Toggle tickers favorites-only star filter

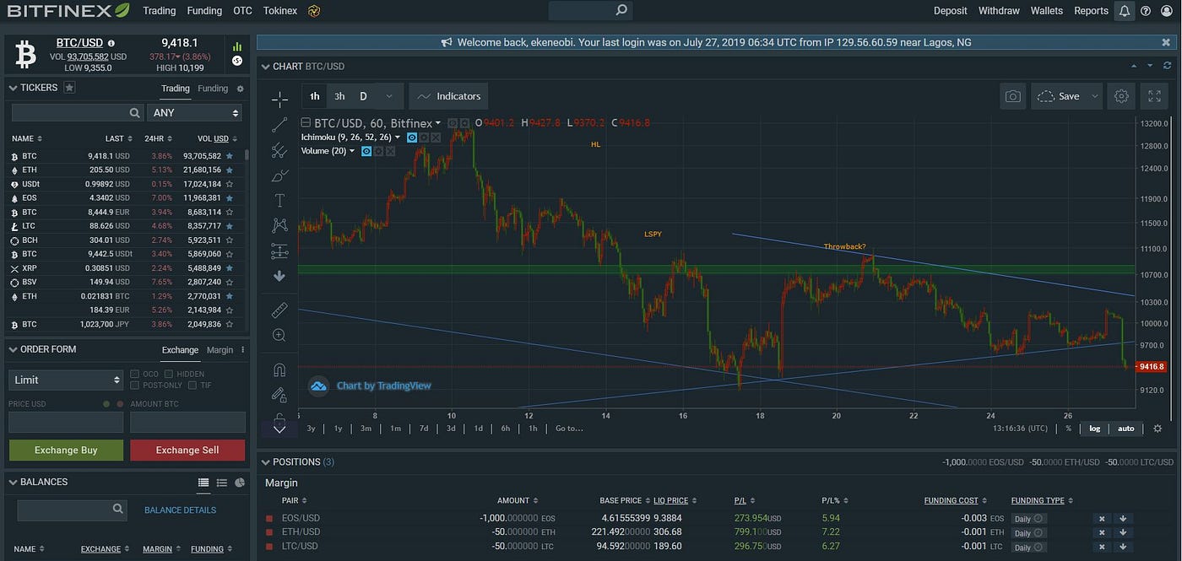point(69,88)
